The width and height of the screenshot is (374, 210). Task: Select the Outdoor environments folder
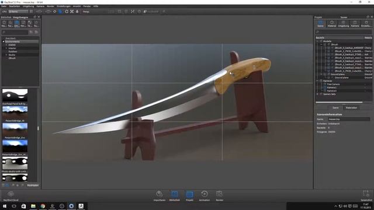tap(13, 51)
